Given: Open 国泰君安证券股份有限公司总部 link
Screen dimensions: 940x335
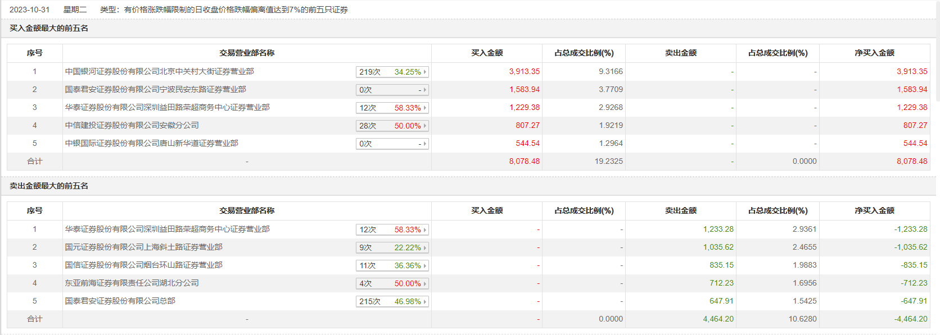Looking at the screenshot, I should coord(120,301).
